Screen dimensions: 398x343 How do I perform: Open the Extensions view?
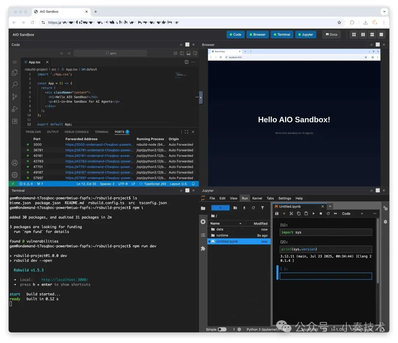point(14,121)
